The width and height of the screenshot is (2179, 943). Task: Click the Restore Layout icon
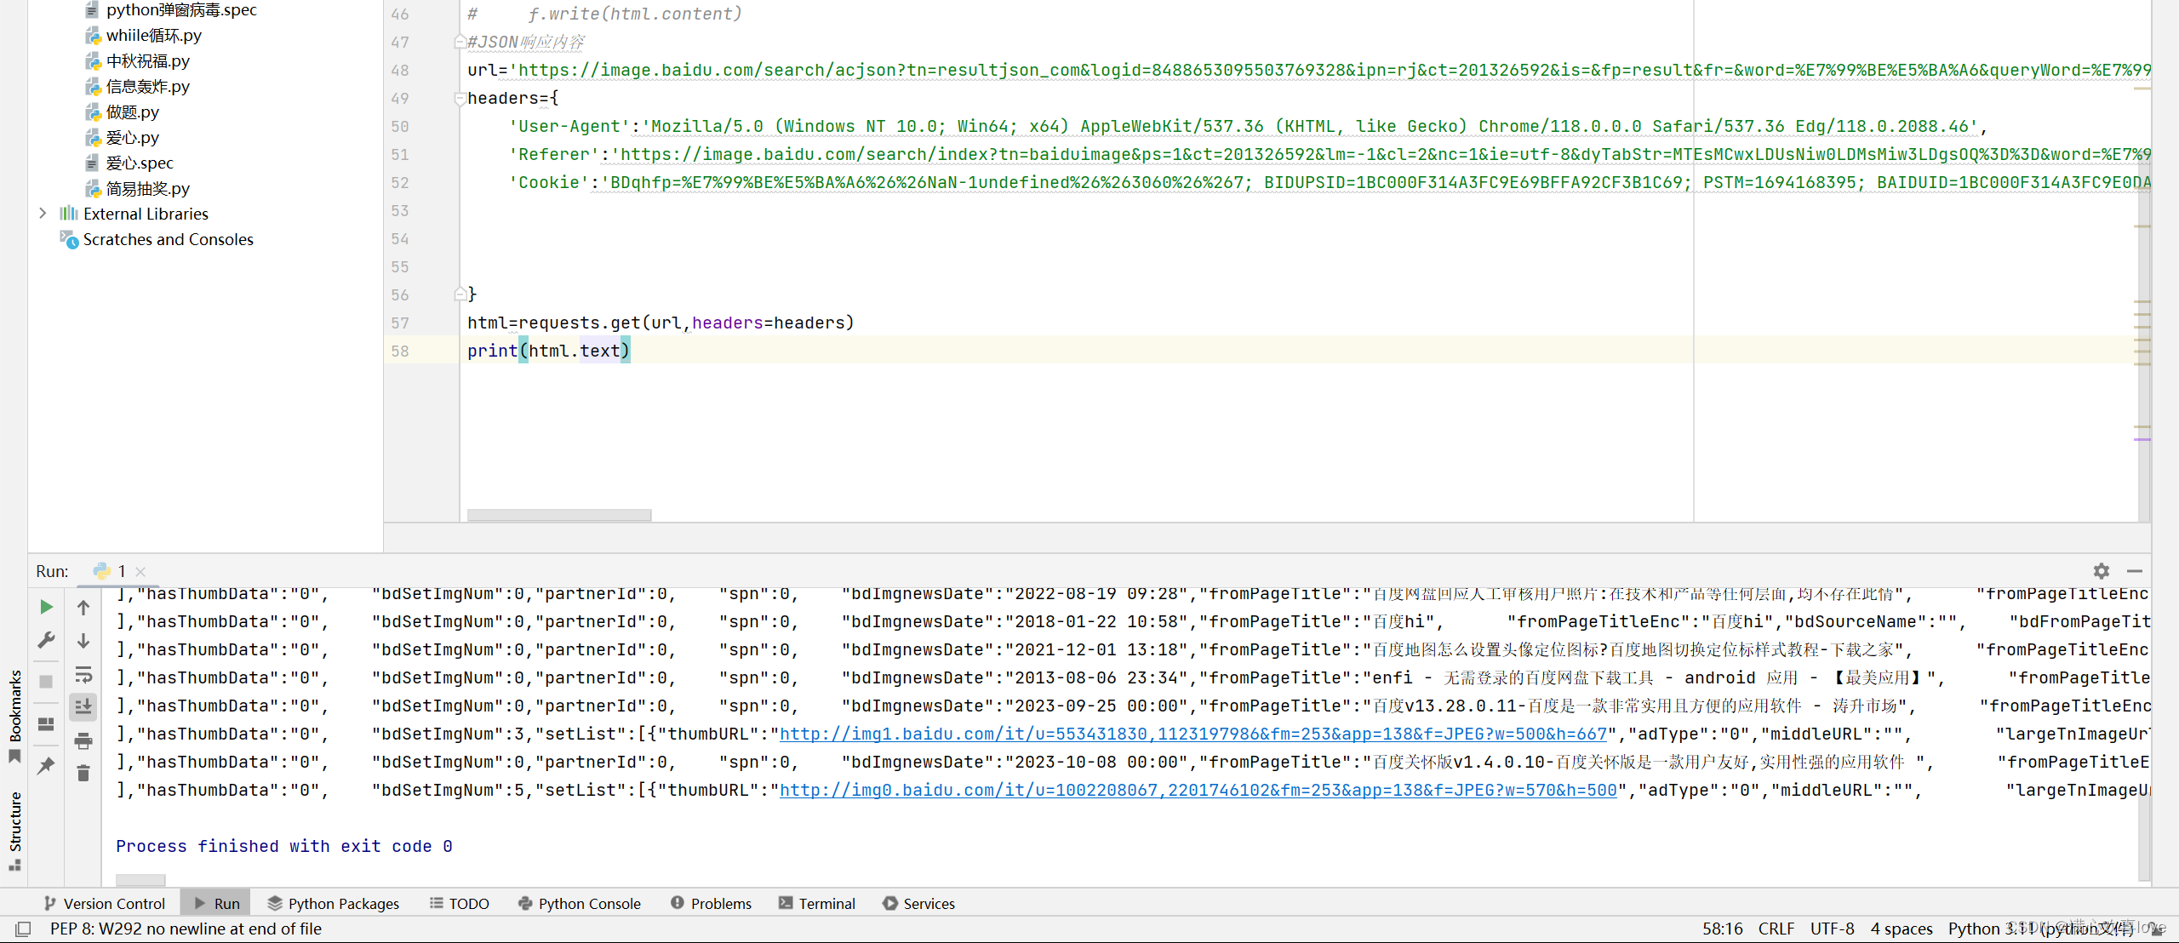coord(47,724)
